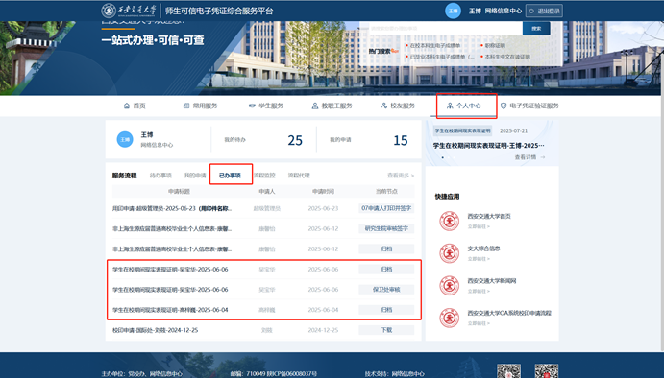The width and height of the screenshot is (664, 378).
Task: Click 立即前往 under 交大综合信息
Action: (x=479, y=259)
